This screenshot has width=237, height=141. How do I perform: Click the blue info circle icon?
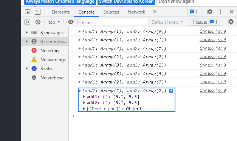(x=34, y=68)
